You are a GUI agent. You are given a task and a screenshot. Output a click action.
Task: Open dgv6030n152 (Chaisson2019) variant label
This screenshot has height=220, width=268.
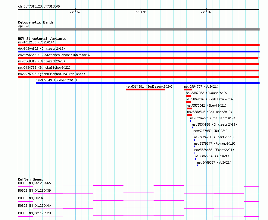click(42, 49)
